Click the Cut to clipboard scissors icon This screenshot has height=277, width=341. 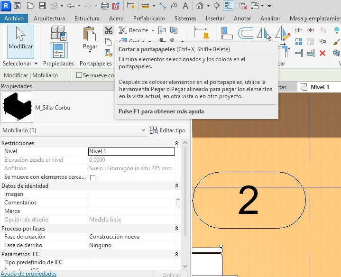[109, 31]
